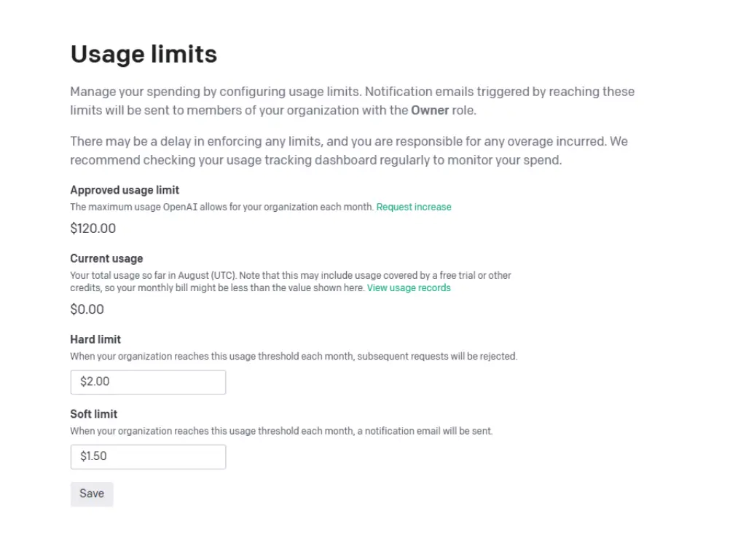
Task: Click the Soft limit notification email description
Action: (x=281, y=431)
